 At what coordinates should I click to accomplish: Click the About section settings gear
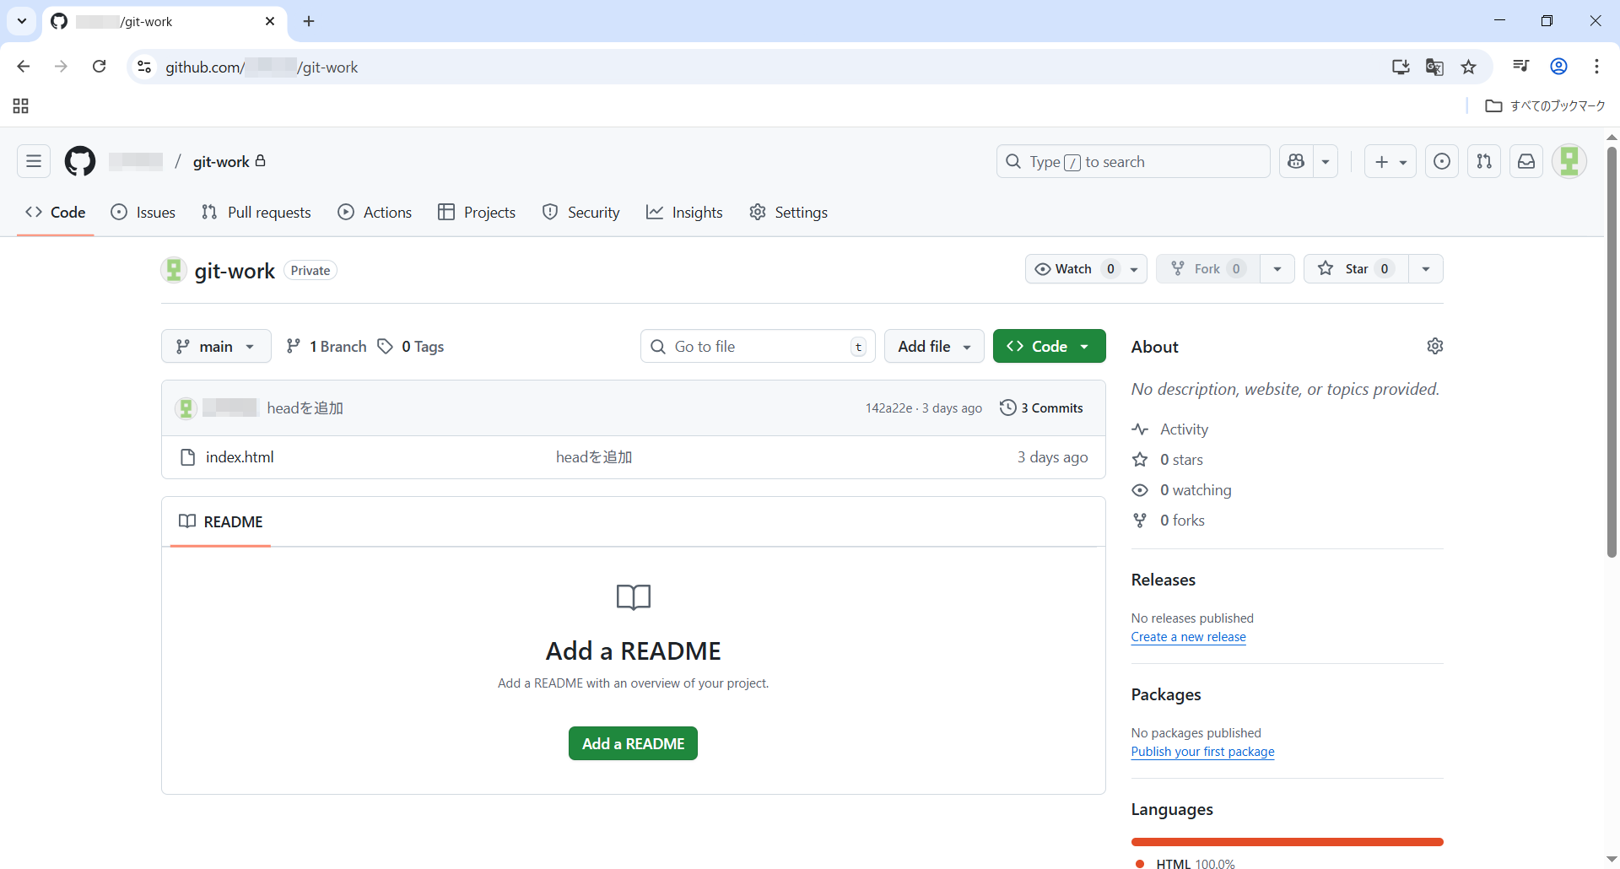[x=1434, y=346]
